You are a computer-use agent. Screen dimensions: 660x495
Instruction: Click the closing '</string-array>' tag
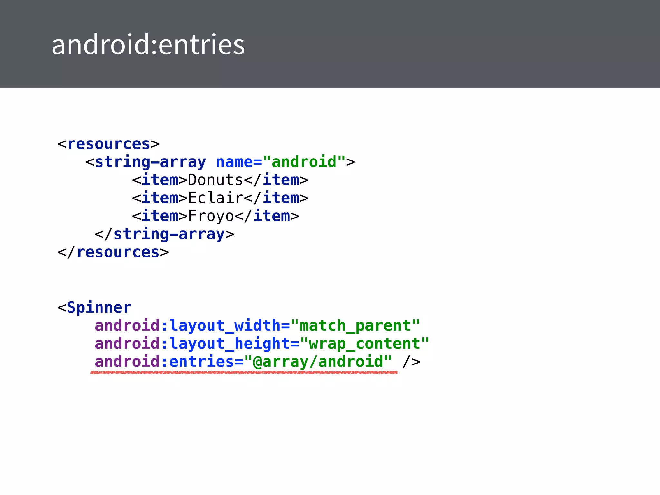tap(164, 234)
